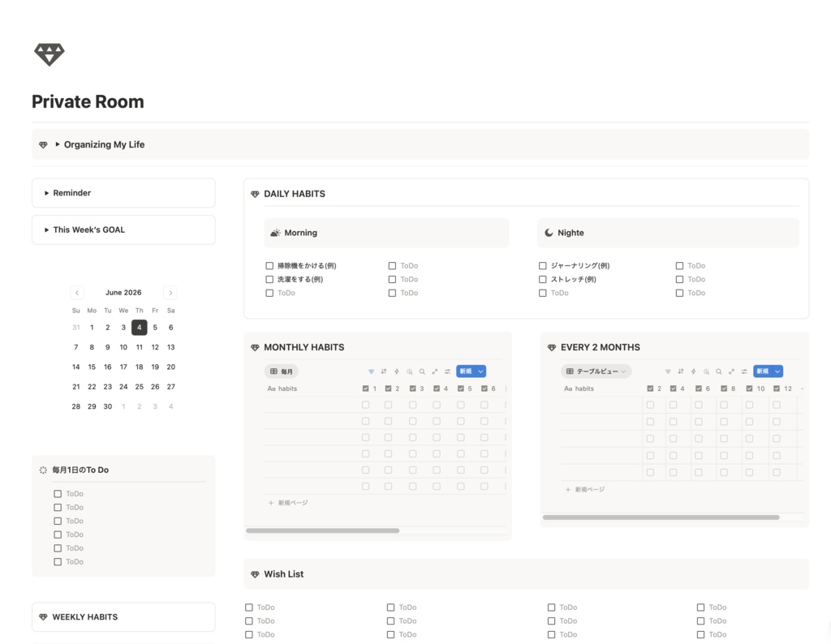Screen dimensions: 831x644
Task: Click the sun-cloud icon beside Morning
Action: point(275,233)
